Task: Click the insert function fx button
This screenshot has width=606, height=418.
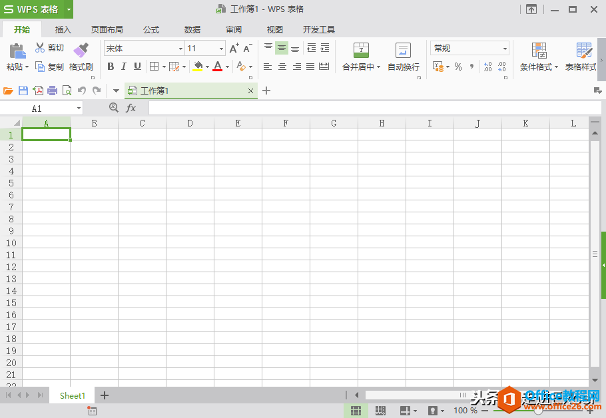Action: coord(131,108)
